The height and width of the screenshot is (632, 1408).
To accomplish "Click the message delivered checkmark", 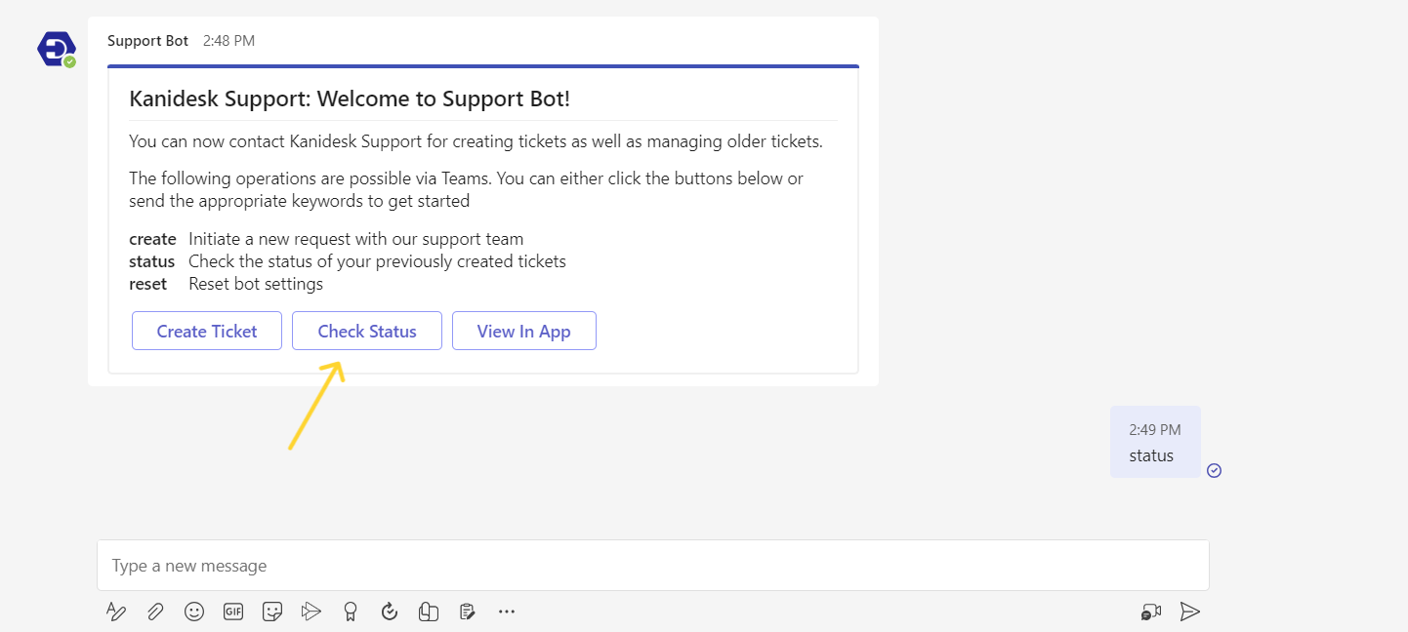I will click(1214, 470).
